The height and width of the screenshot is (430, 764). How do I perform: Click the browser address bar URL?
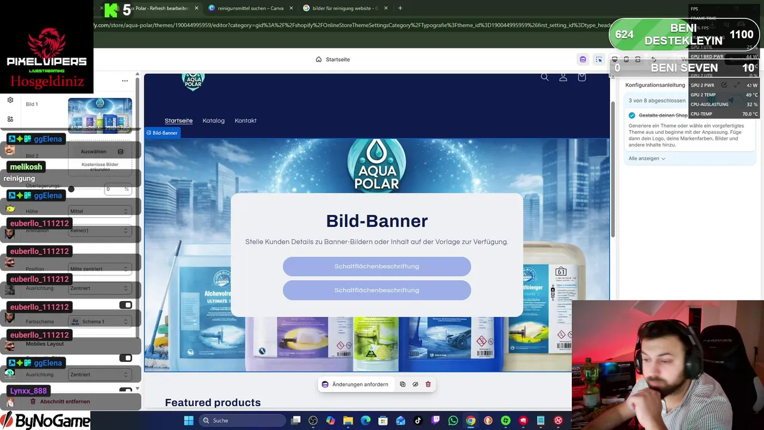click(351, 25)
